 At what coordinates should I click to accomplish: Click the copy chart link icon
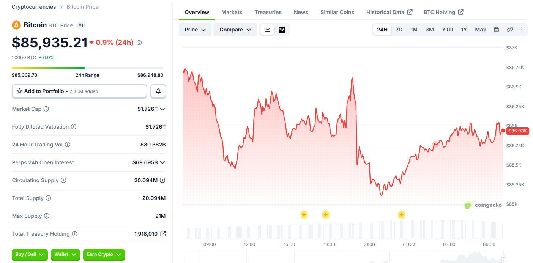(x=510, y=30)
